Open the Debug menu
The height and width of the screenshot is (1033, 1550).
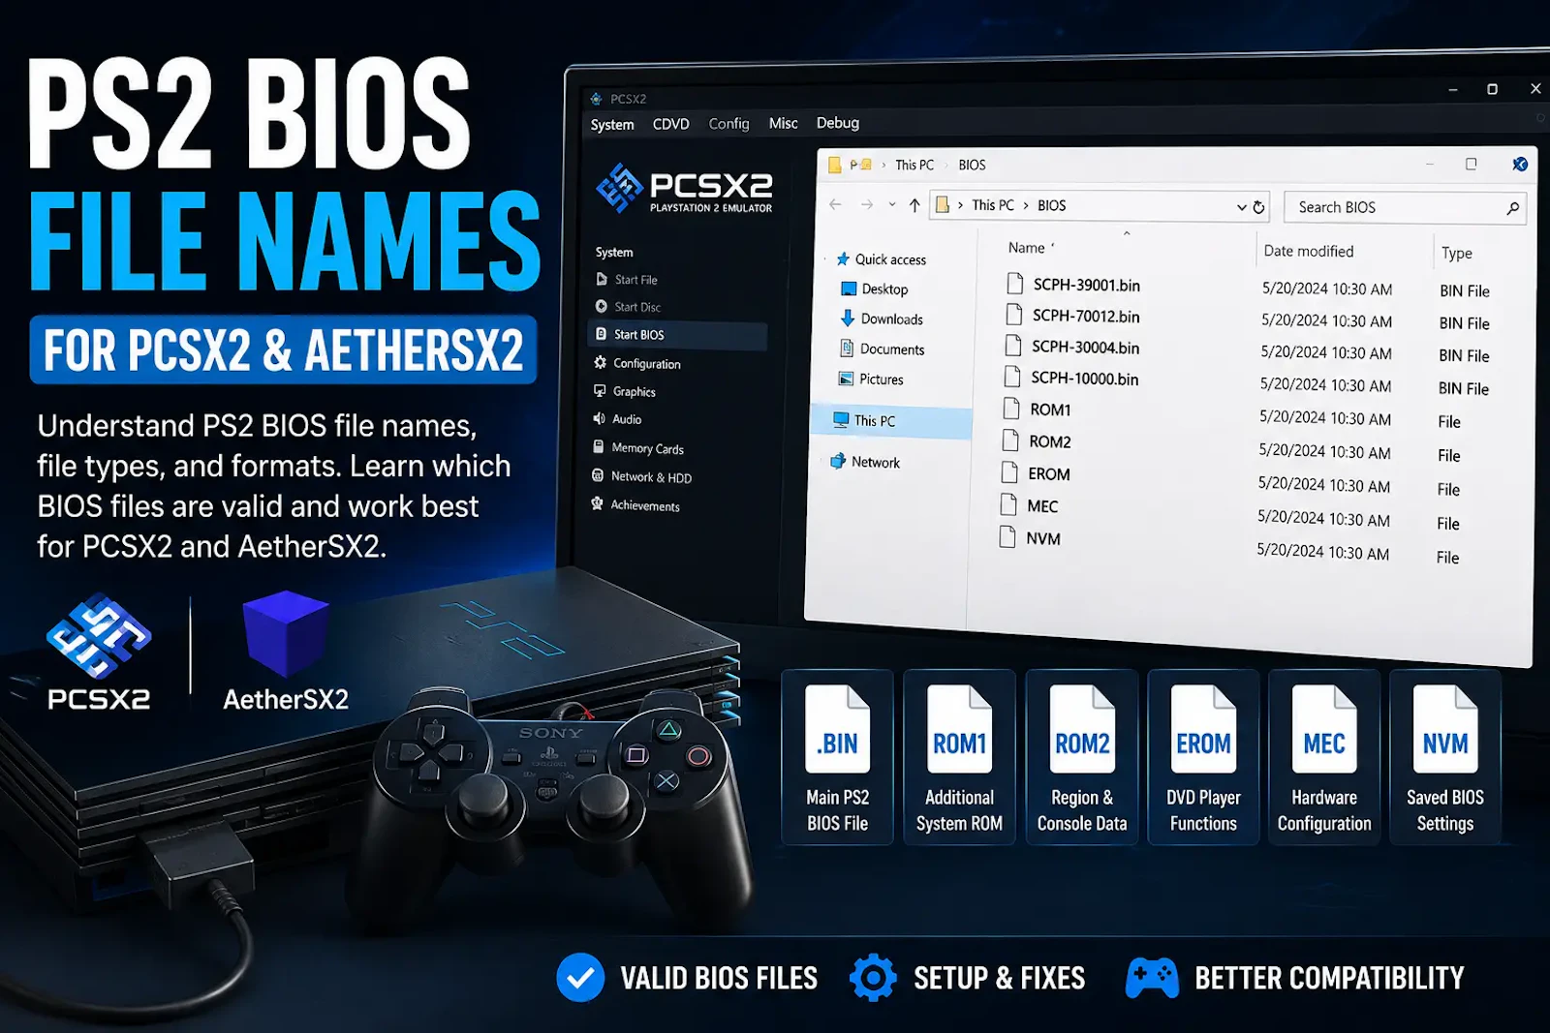[x=837, y=122]
